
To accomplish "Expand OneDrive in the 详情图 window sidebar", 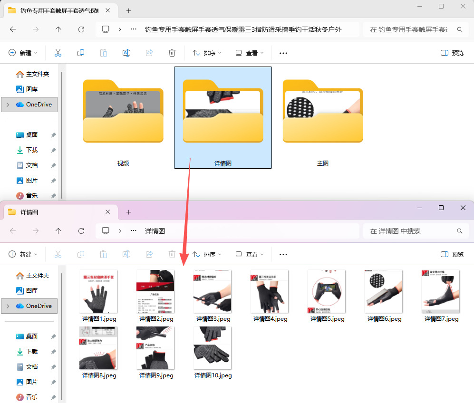I will [x=8, y=306].
